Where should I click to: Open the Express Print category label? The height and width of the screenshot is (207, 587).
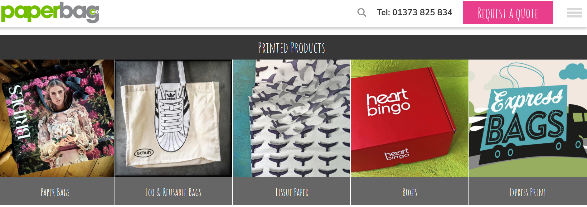tap(528, 192)
